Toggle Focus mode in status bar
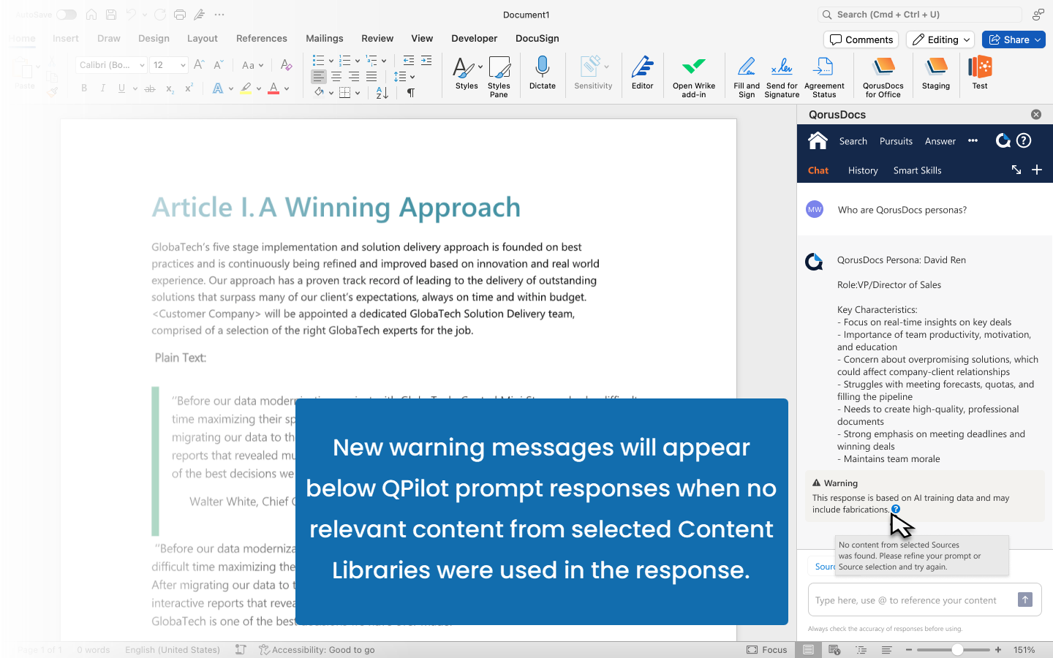 pyautogui.click(x=767, y=649)
